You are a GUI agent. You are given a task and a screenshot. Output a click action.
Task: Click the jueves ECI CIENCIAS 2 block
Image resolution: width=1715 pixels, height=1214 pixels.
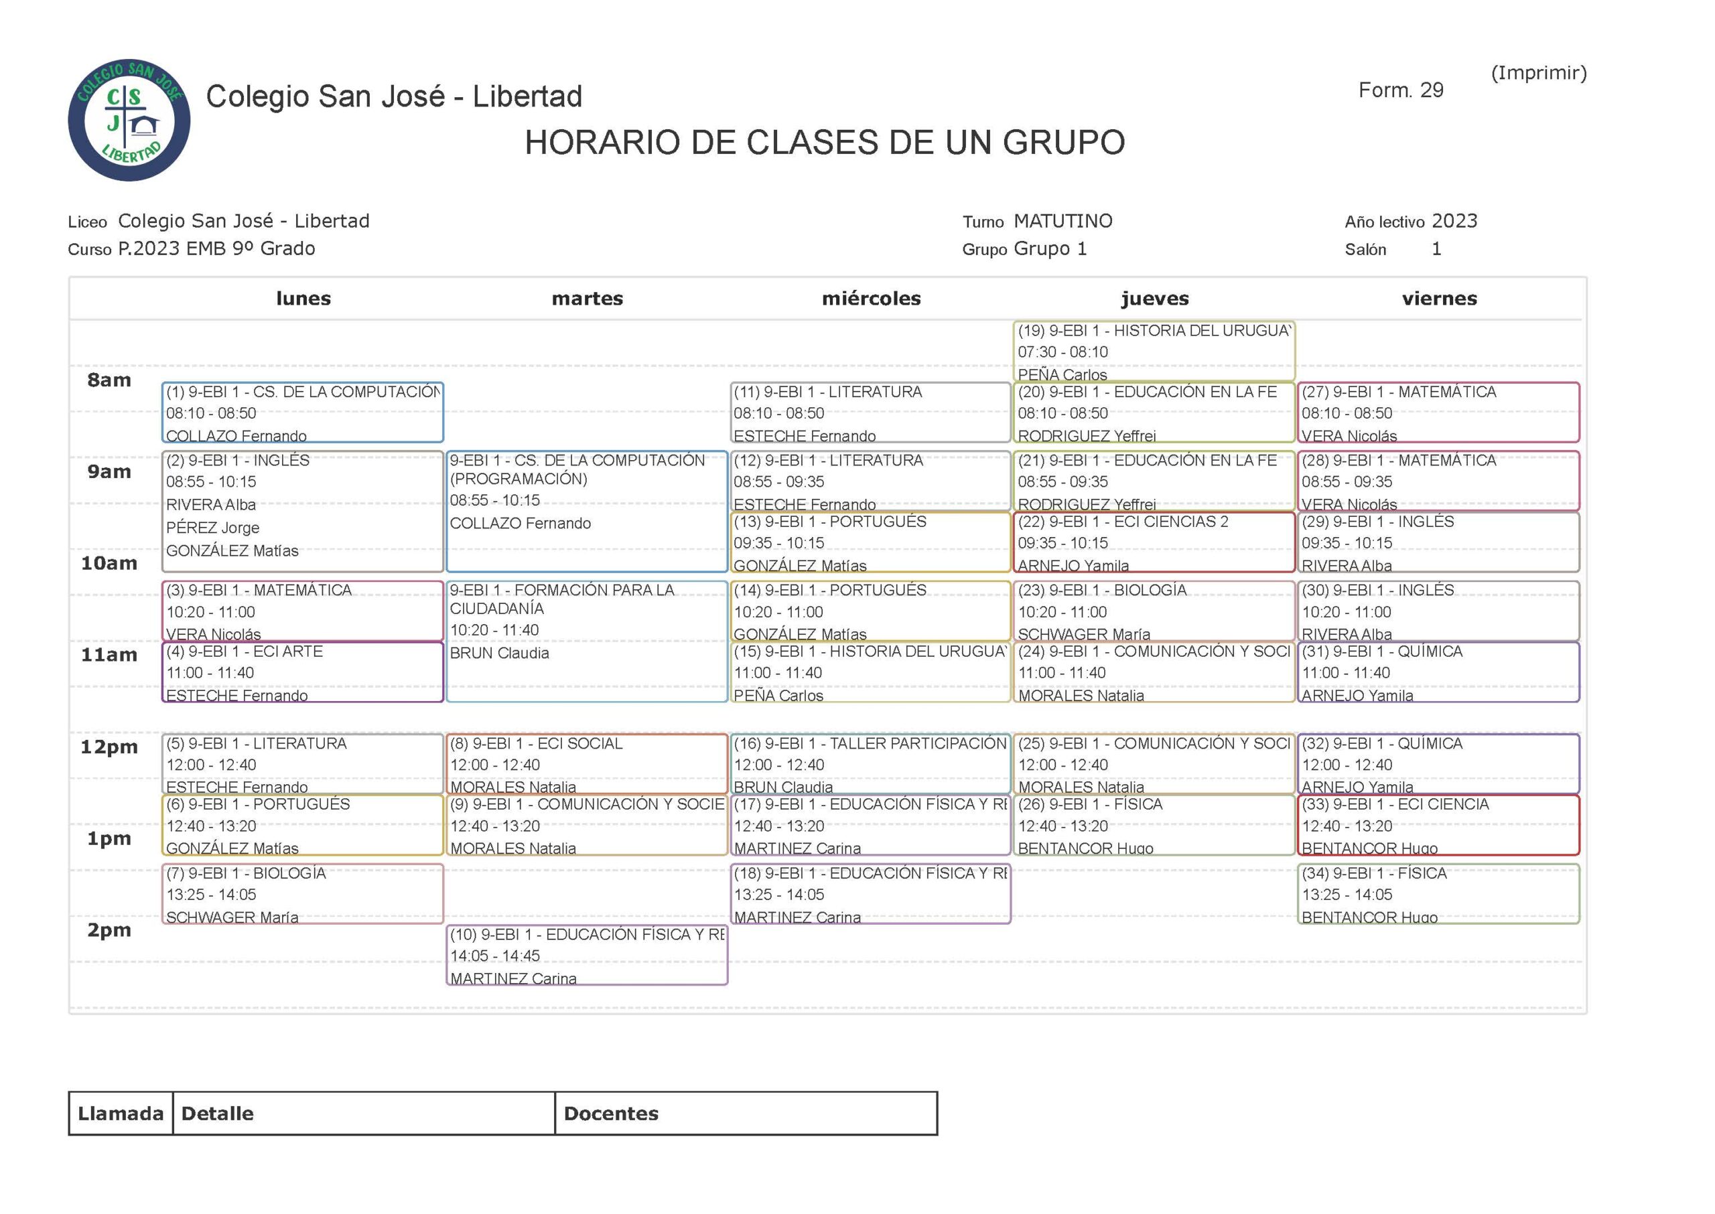[1154, 542]
